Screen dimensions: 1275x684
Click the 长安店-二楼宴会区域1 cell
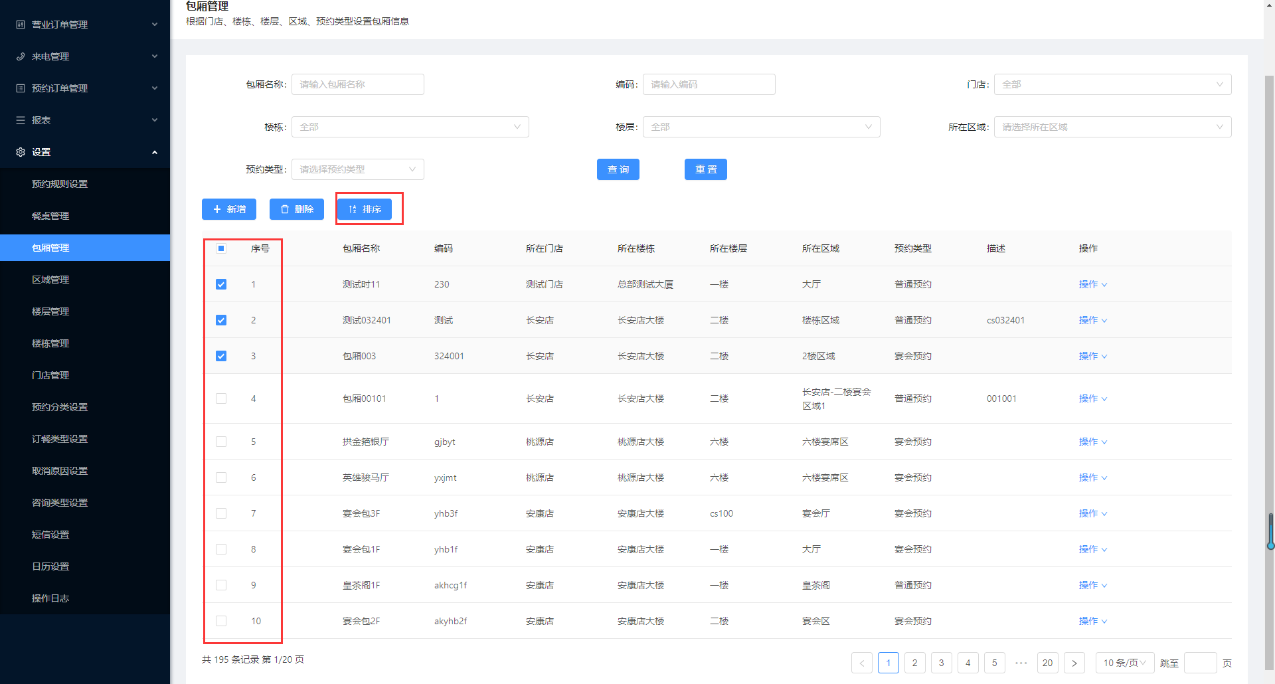click(837, 398)
